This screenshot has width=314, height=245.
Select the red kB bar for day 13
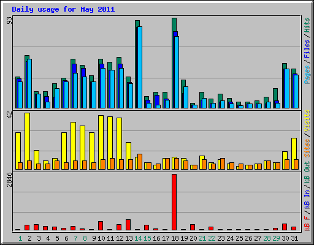[128, 225]
